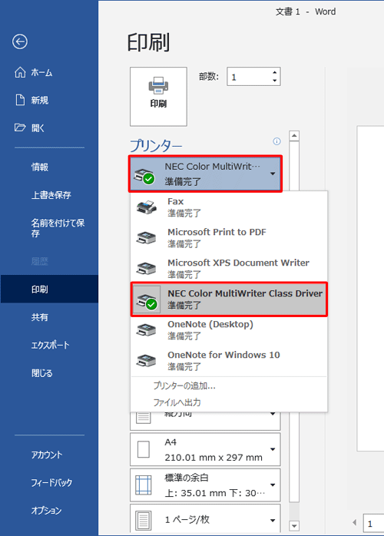Viewport: 384px width, 536px height.
Task: Open ホーム in the sidebar
Action: click(x=34, y=72)
